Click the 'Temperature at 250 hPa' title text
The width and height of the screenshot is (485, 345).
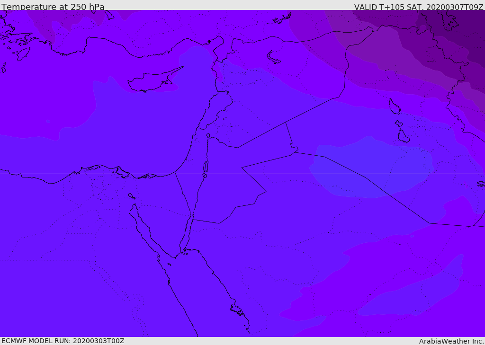pos(53,7)
